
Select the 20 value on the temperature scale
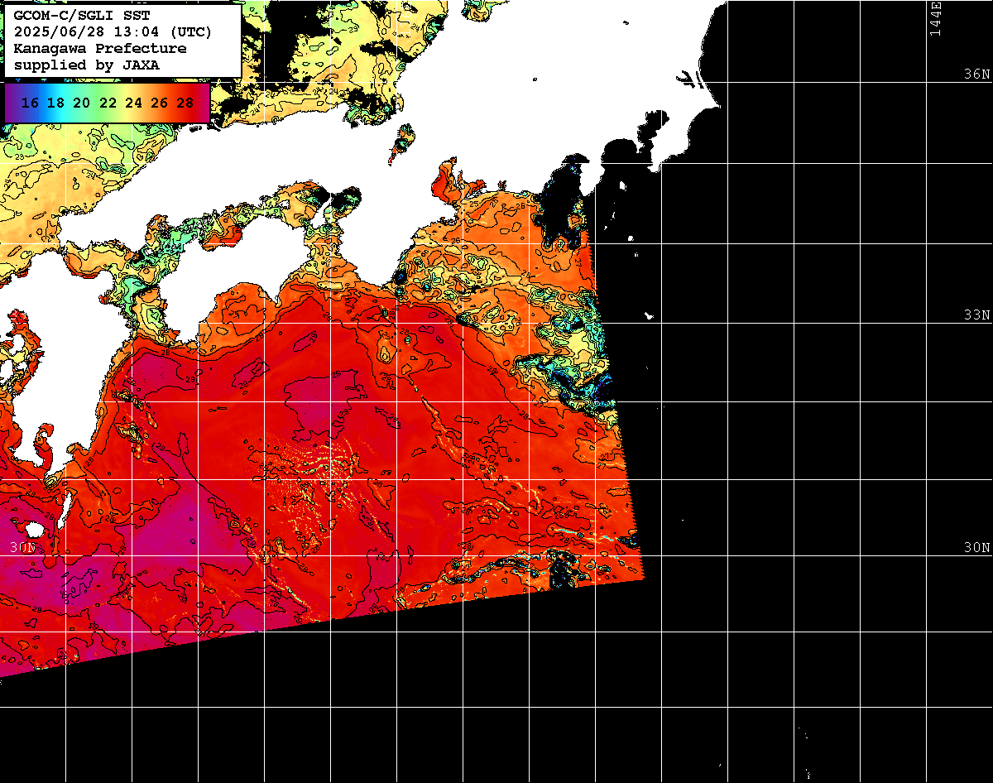81,103
